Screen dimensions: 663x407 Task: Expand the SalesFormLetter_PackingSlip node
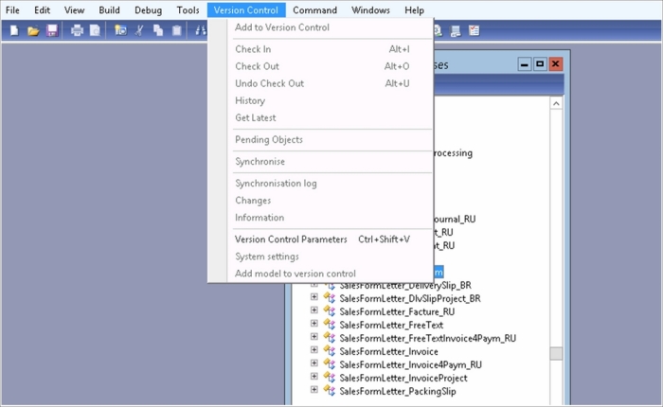coord(314,390)
